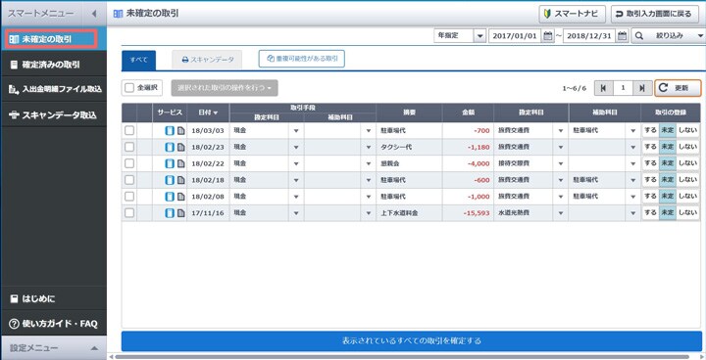Click the document icon in row 18/02/22
The height and width of the screenshot is (360, 706).
pyautogui.click(x=180, y=163)
